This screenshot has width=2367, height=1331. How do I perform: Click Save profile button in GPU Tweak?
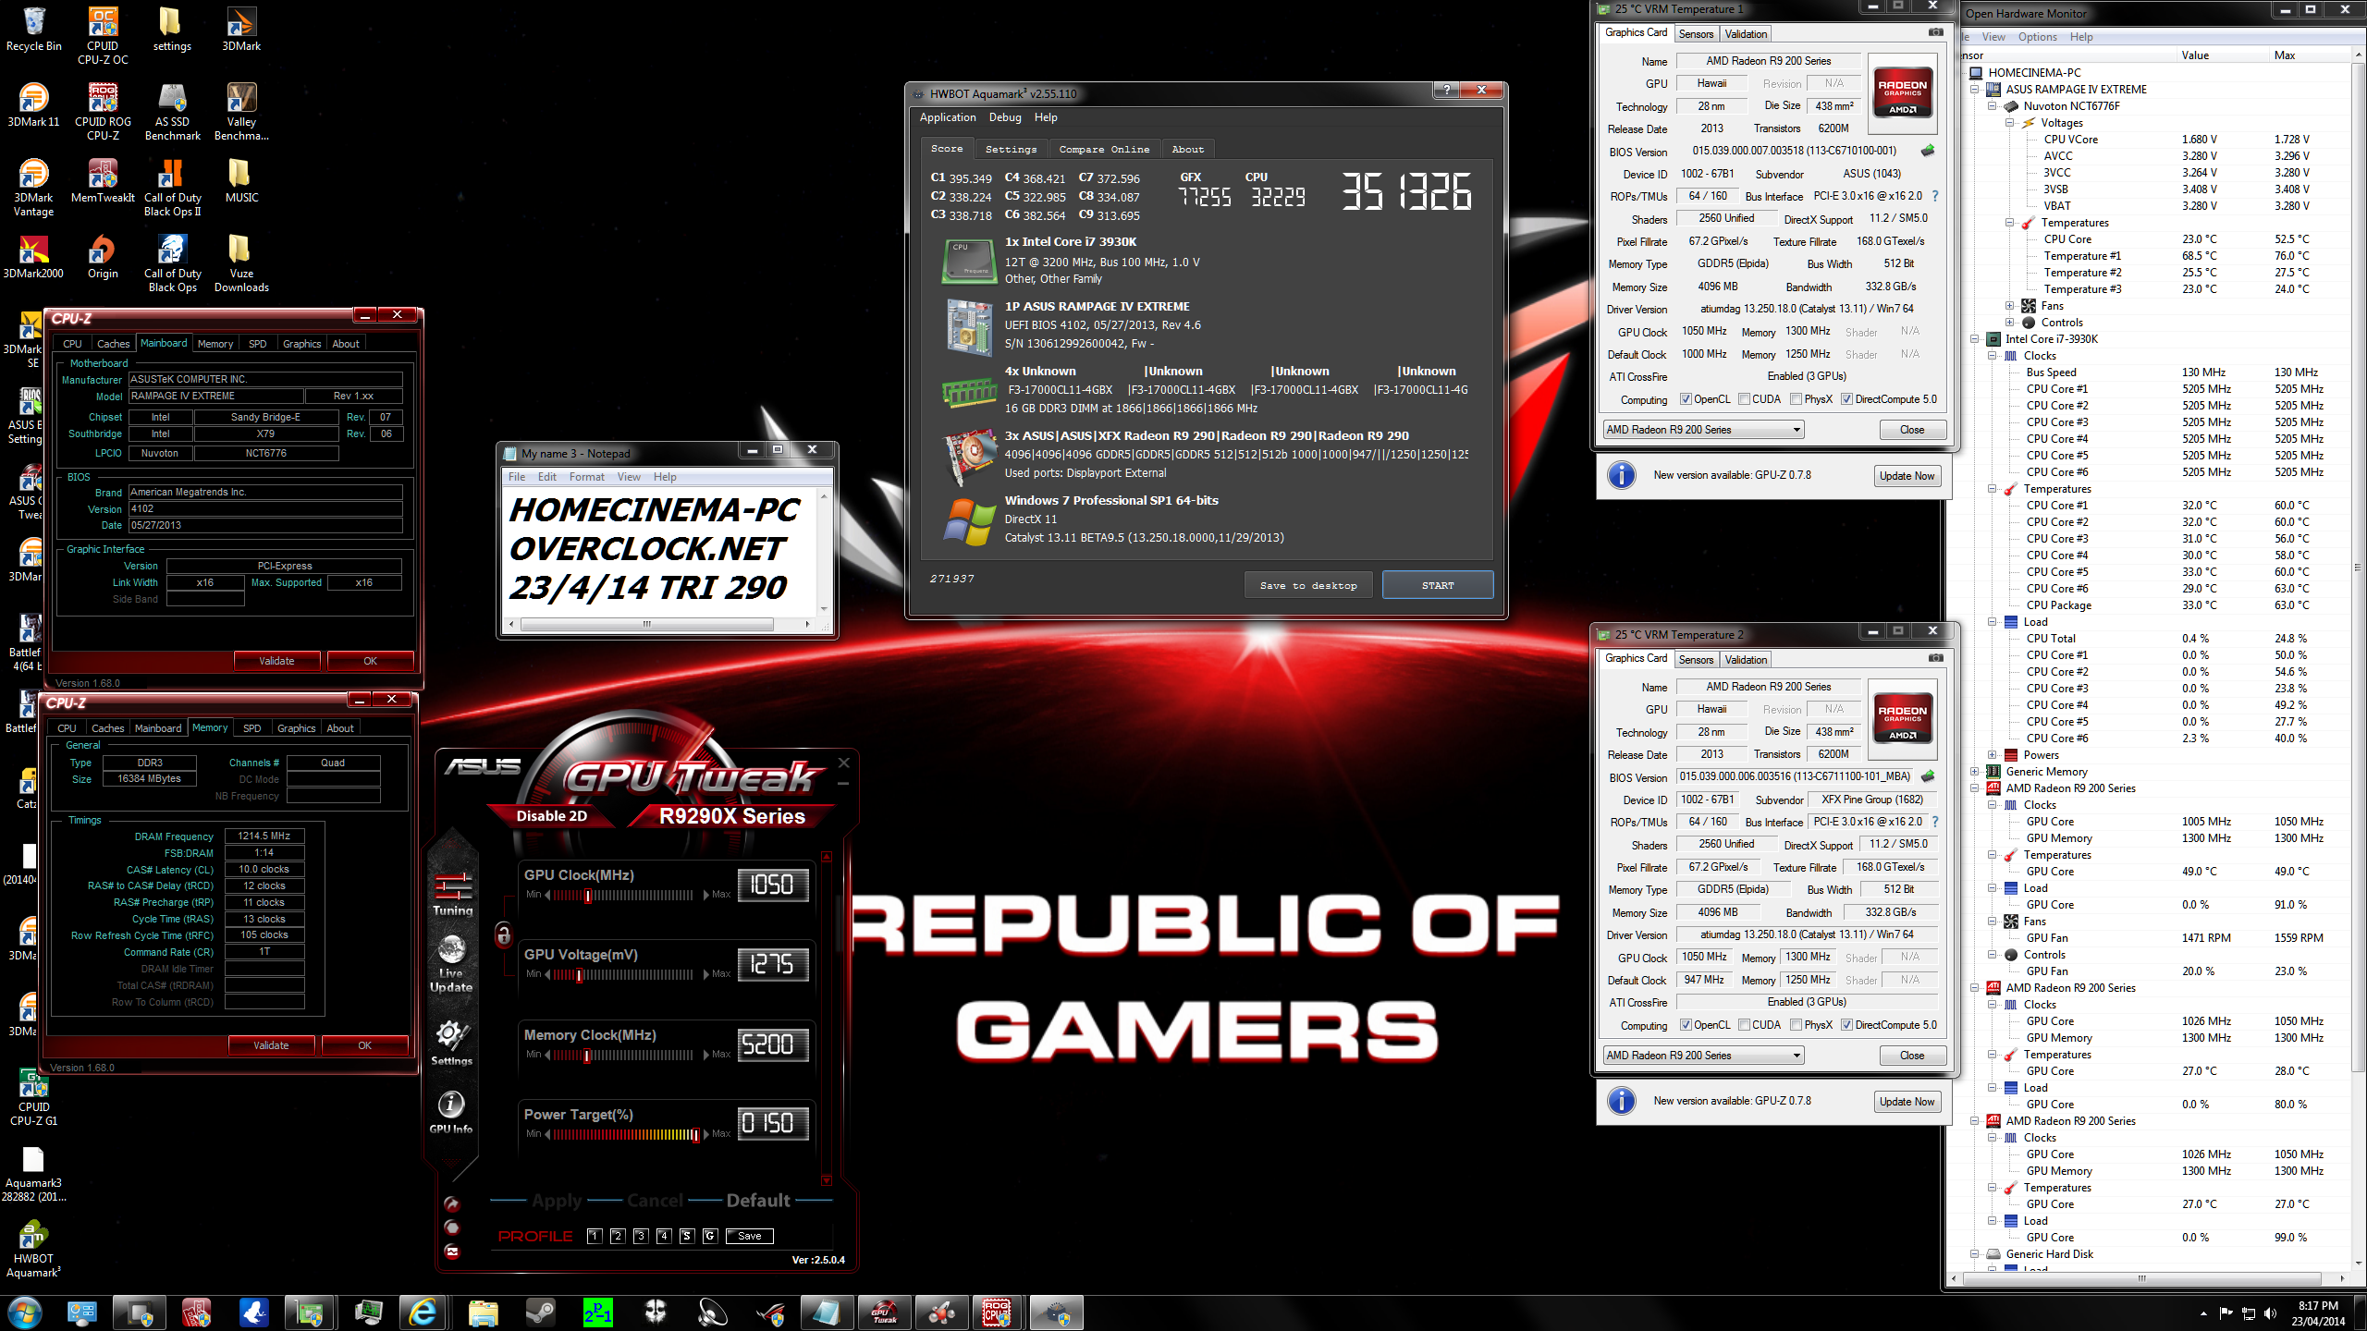[x=750, y=1236]
